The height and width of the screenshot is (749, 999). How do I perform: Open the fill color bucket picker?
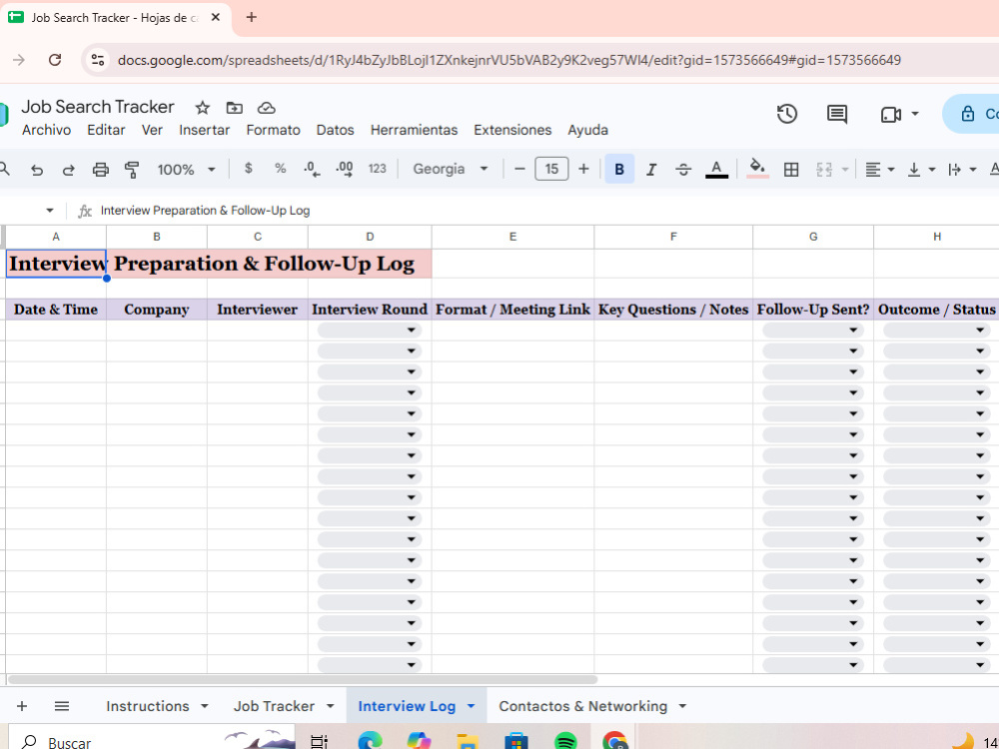757,169
